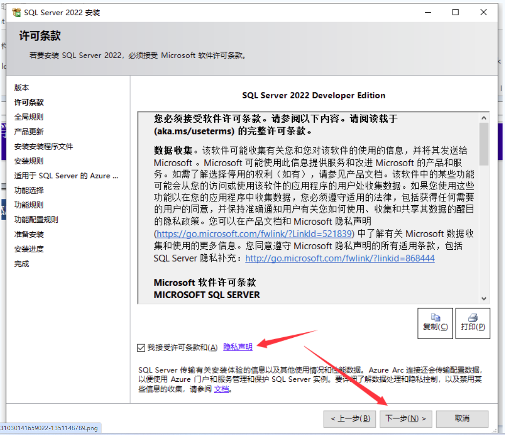Screen dimensions: 505x435
Task: Go to next step with 下一步(N)
Action: pyautogui.click(x=406, y=418)
